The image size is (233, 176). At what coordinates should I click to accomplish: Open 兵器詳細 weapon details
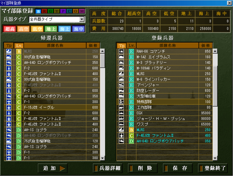(108, 168)
